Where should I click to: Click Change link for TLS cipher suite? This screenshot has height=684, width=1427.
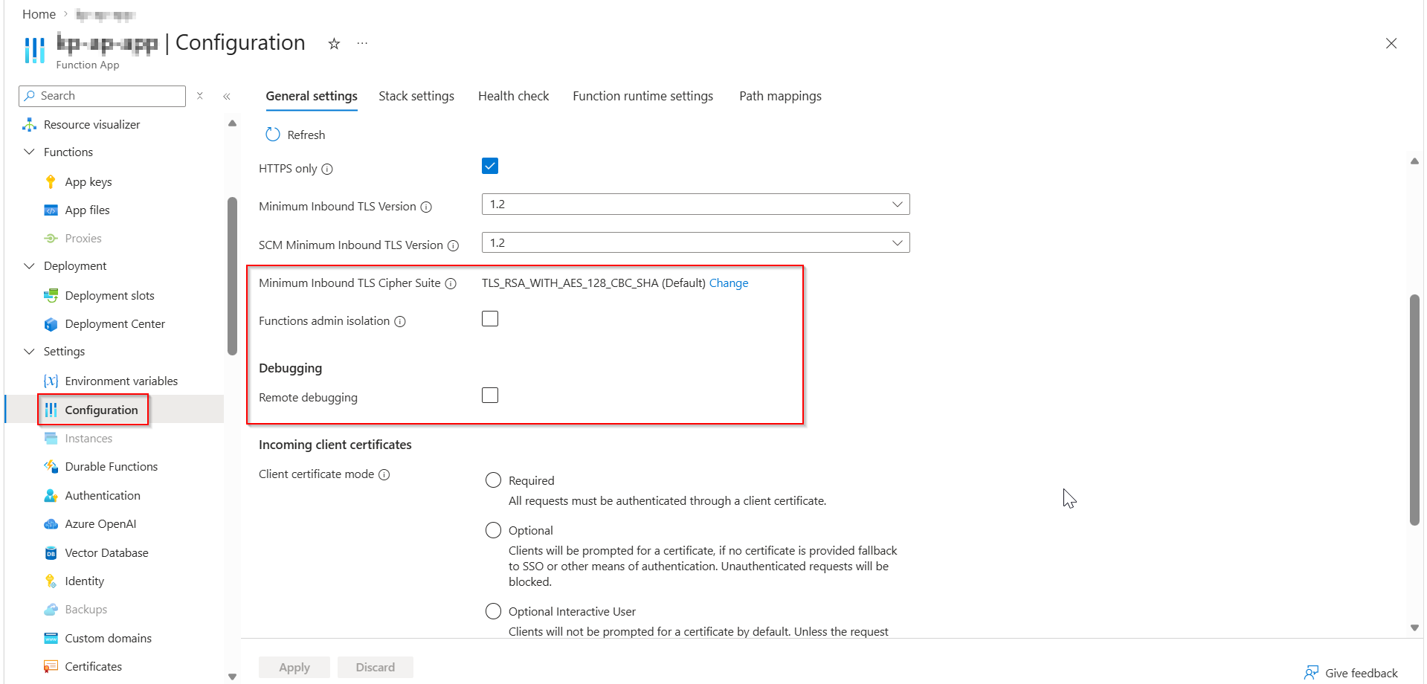coord(729,283)
